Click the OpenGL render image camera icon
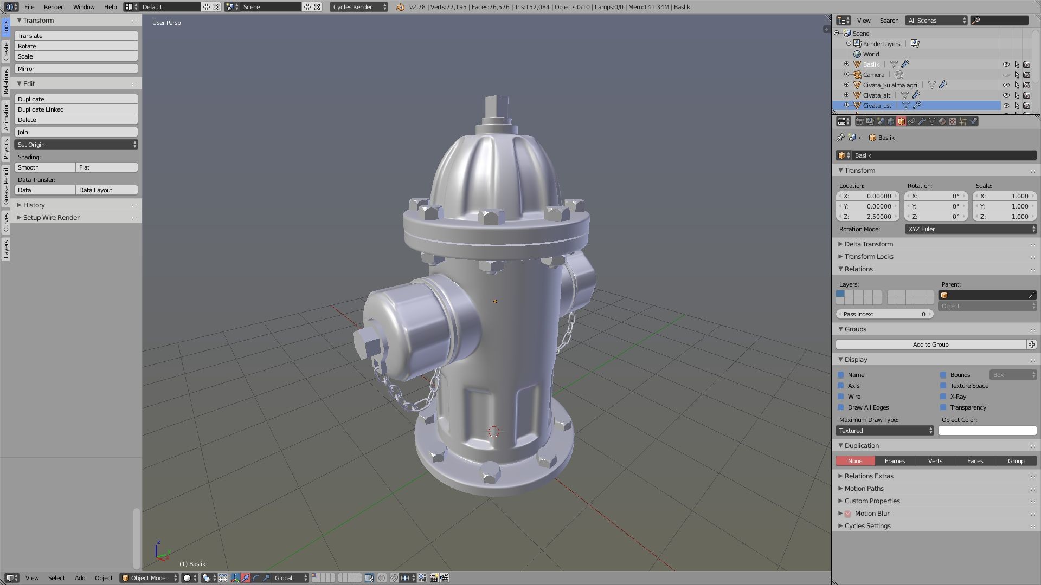This screenshot has height=585, width=1041. pos(434,578)
